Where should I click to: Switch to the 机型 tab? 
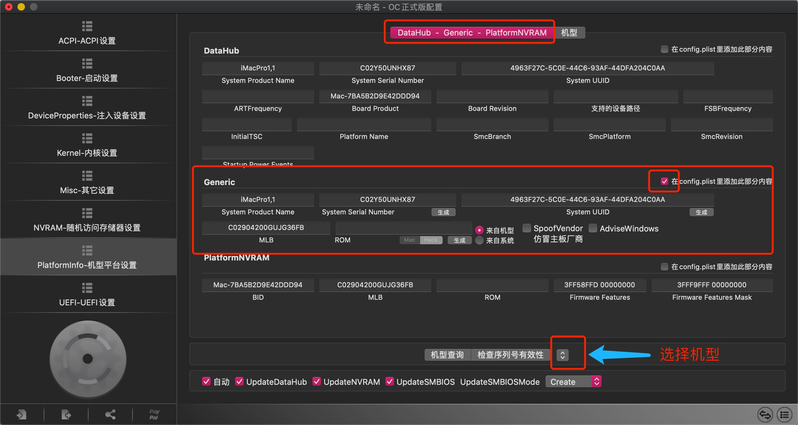[x=569, y=33]
